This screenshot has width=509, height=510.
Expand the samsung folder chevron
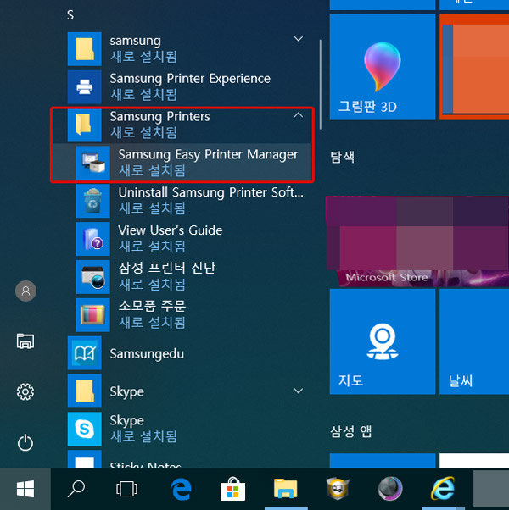[x=299, y=39]
